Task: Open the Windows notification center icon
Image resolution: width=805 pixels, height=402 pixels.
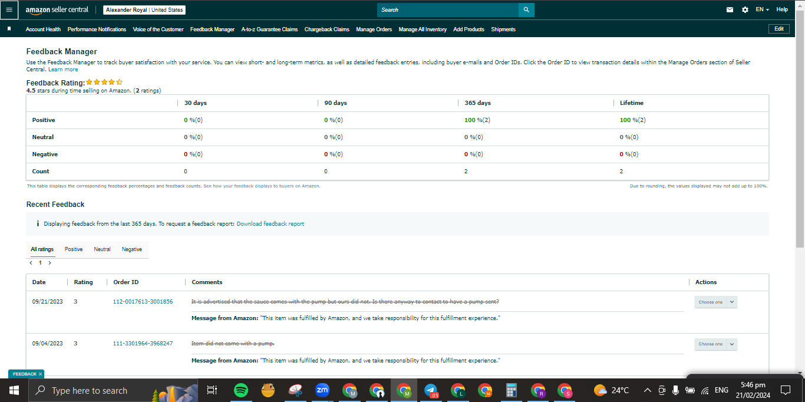Action: tap(785, 390)
